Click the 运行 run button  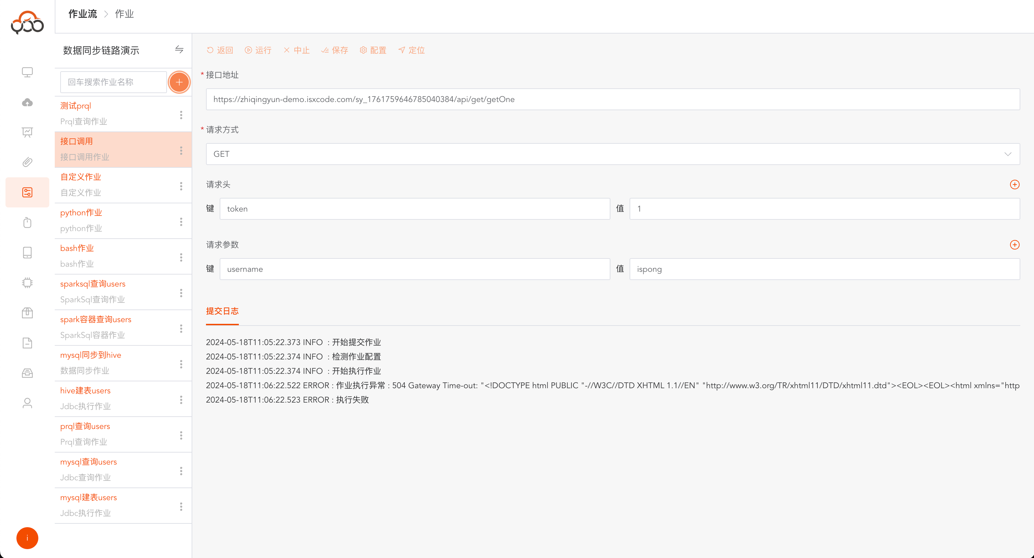point(258,50)
